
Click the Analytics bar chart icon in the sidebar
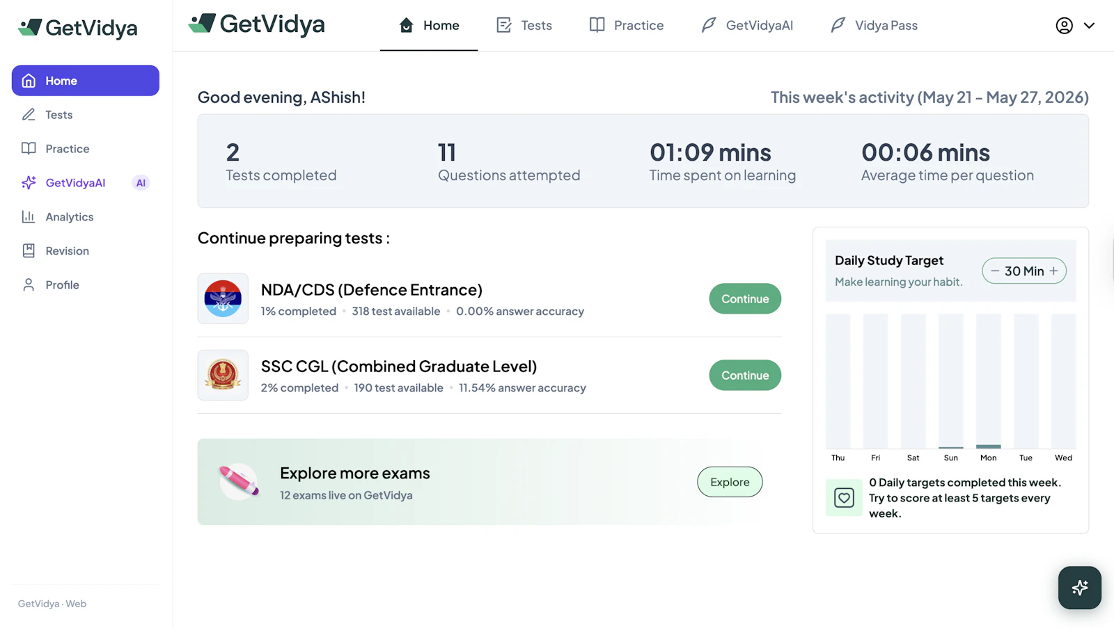point(29,217)
